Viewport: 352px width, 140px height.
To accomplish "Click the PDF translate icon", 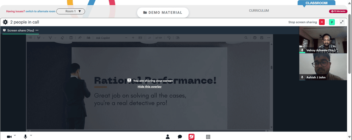I will [88, 38].
